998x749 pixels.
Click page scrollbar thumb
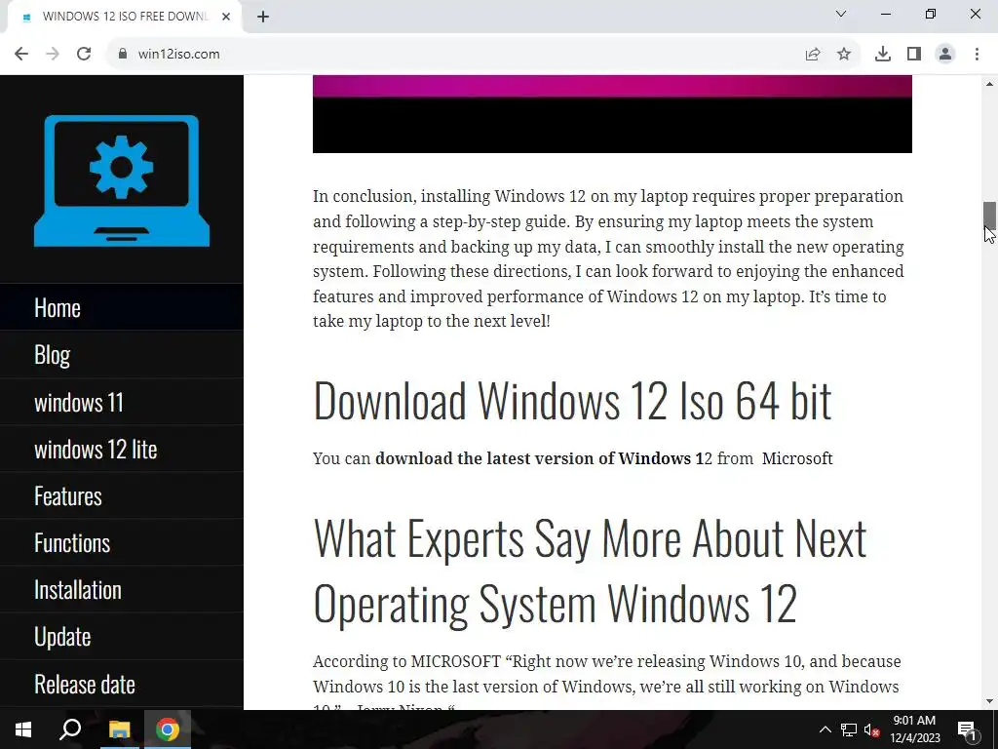coord(989,216)
